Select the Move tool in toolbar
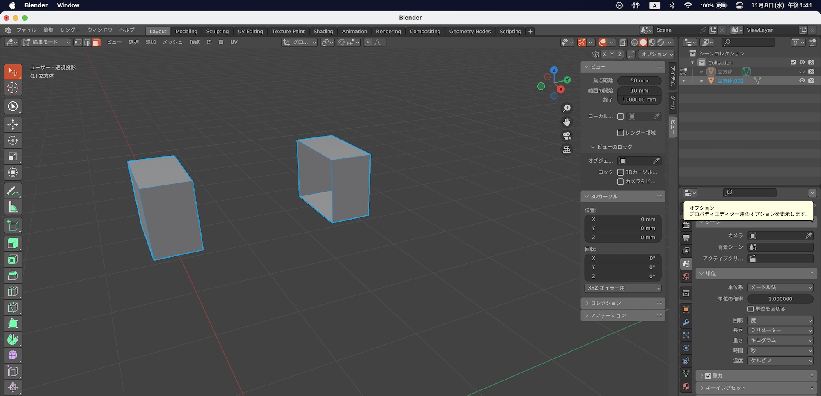Image resolution: width=821 pixels, height=396 pixels. pyautogui.click(x=13, y=124)
